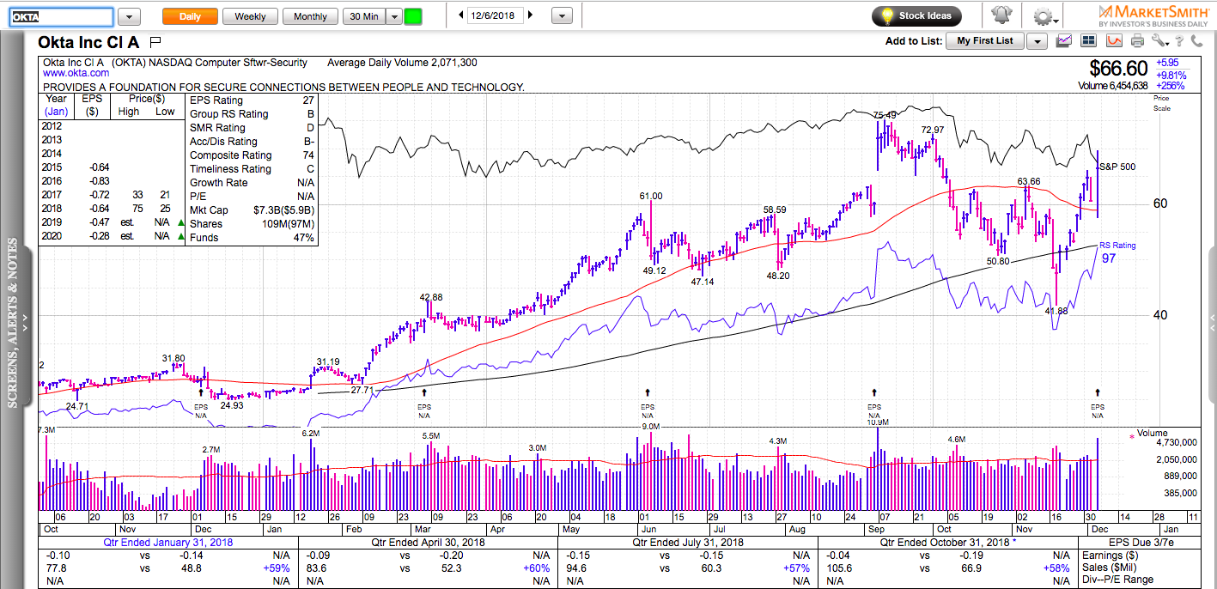This screenshot has width=1217, height=589.
Task: Click the Average Daily Volume 2,071,300 text
Action: pos(402,63)
